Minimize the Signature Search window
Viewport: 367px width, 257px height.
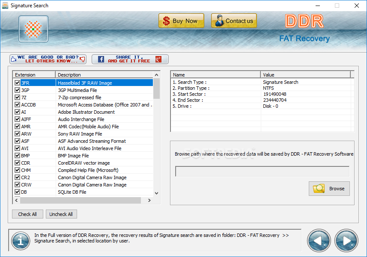click(x=318, y=6)
